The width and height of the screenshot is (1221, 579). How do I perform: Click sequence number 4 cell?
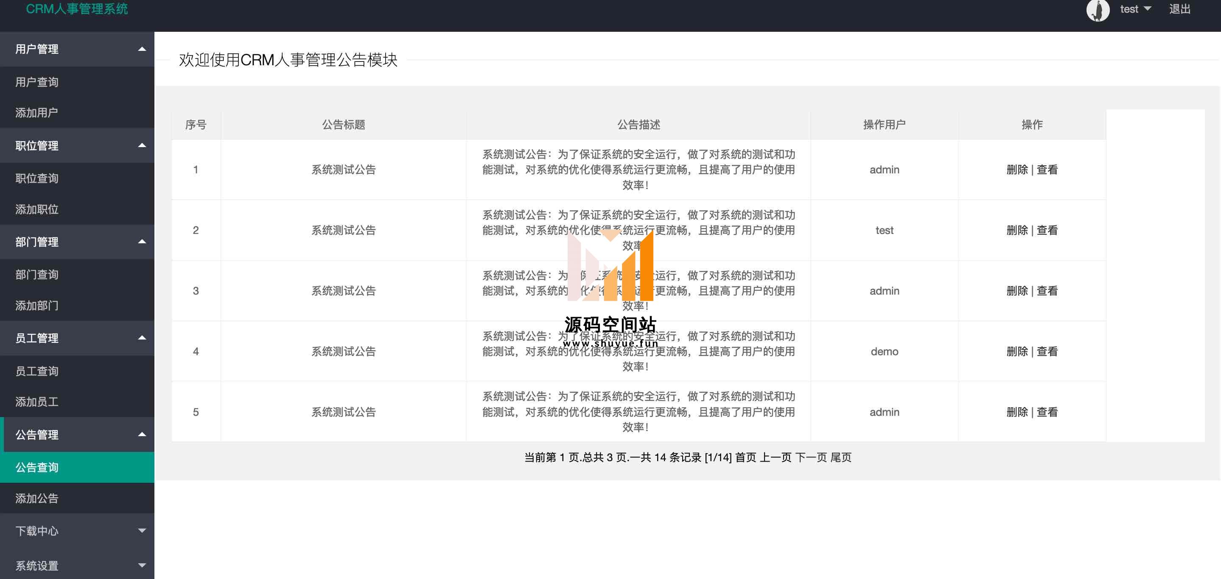click(196, 351)
